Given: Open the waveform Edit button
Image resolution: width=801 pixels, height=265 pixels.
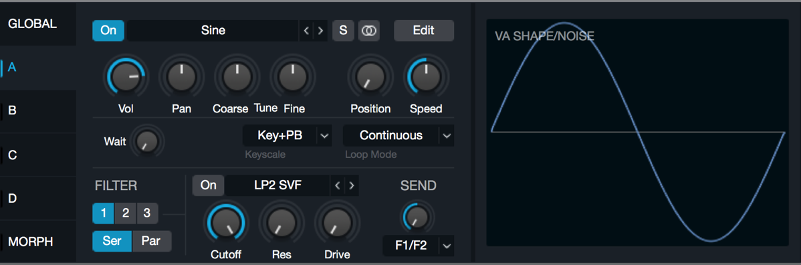Looking at the screenshot, I should pyautogui.click(x=423, y=31).
